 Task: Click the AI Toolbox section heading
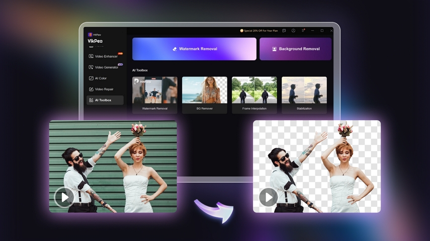(x=140, y=70)
